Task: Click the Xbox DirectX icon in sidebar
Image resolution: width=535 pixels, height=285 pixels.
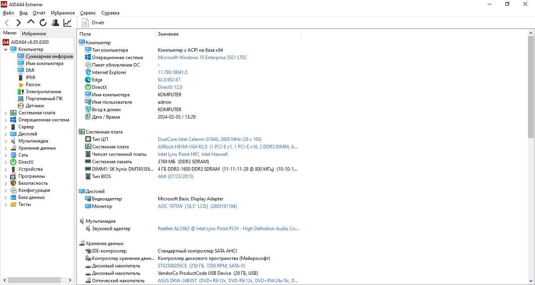Action: point(13,162)
